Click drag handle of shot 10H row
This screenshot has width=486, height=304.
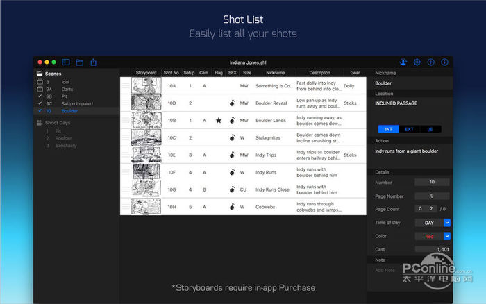click(x=126, y=207)
